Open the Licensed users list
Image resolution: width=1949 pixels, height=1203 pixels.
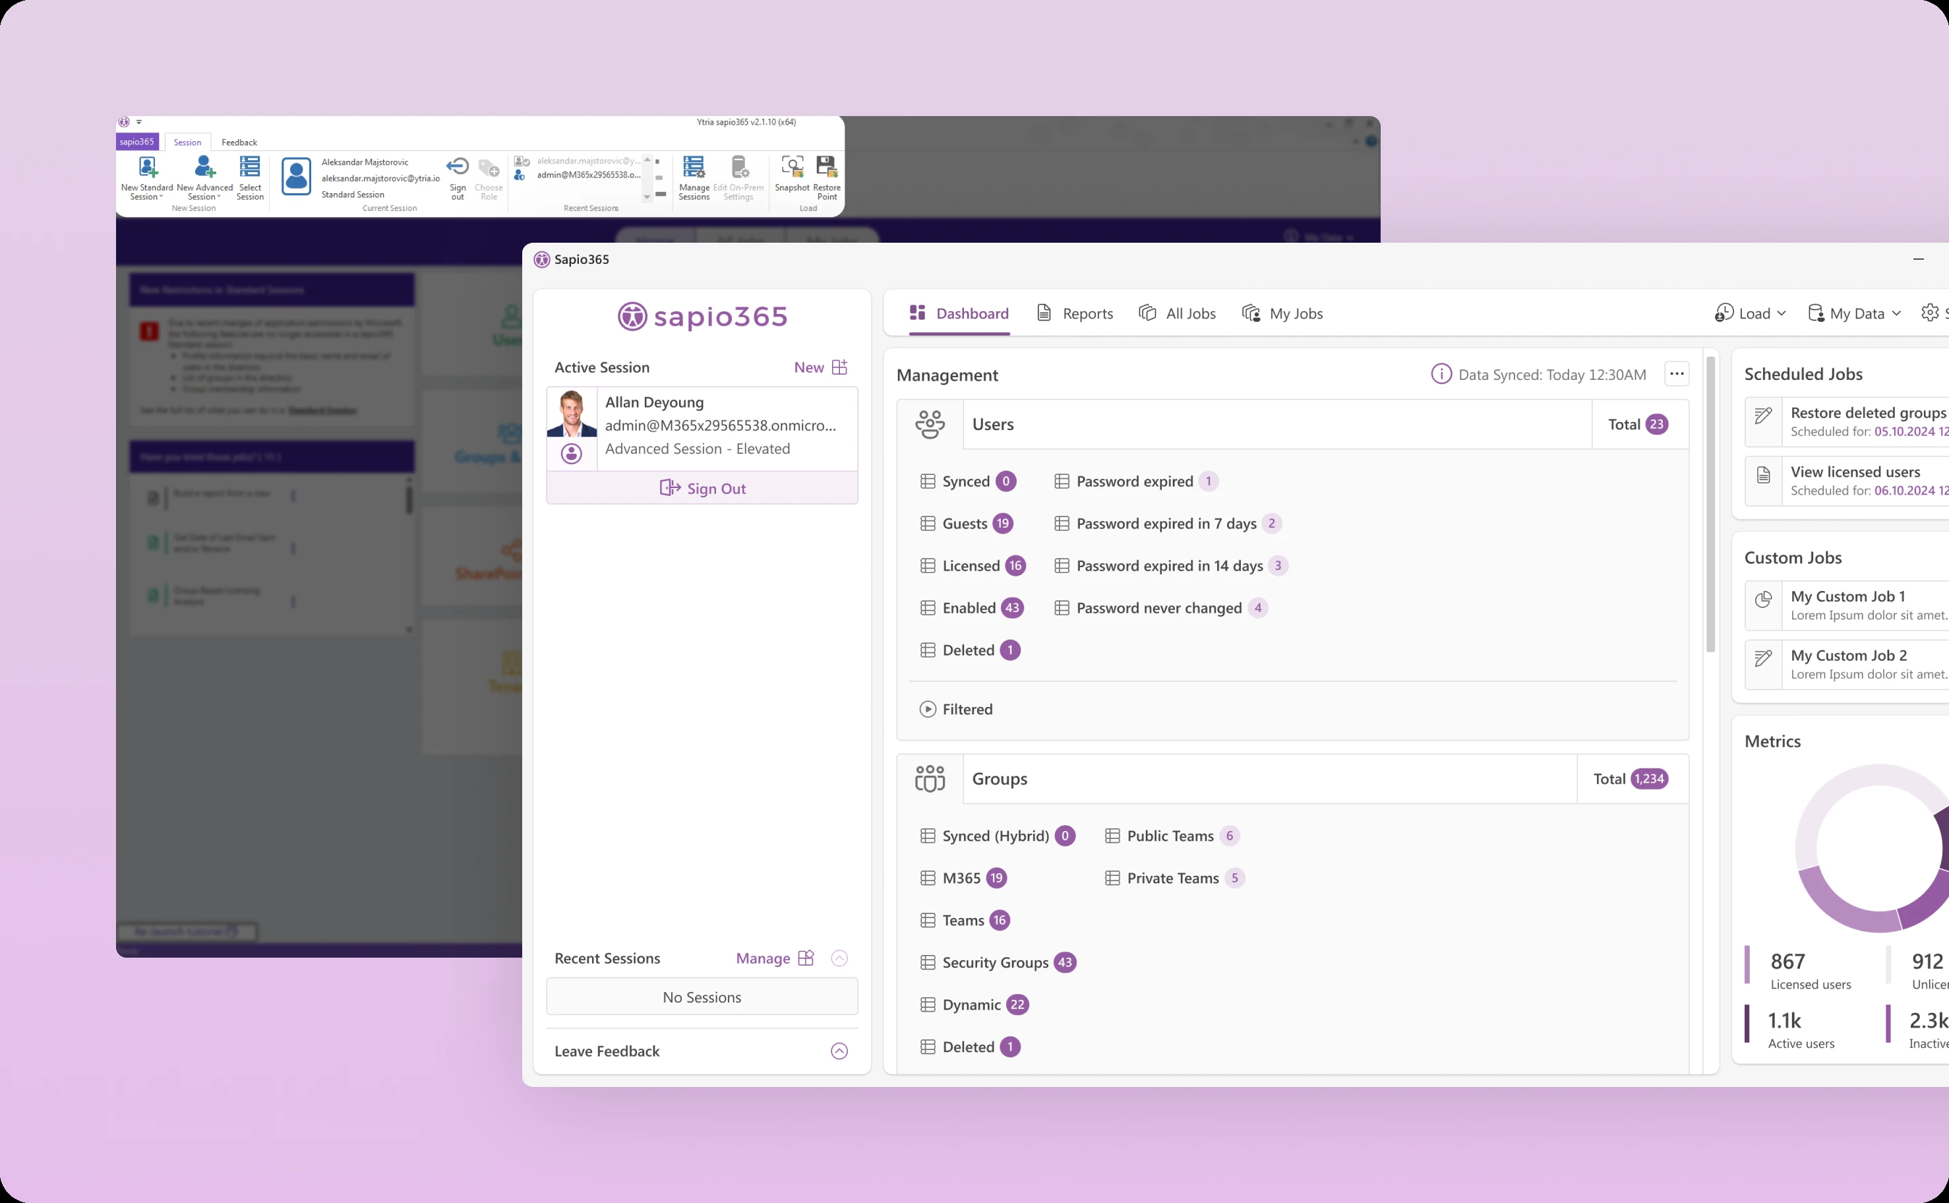point(970,566)
